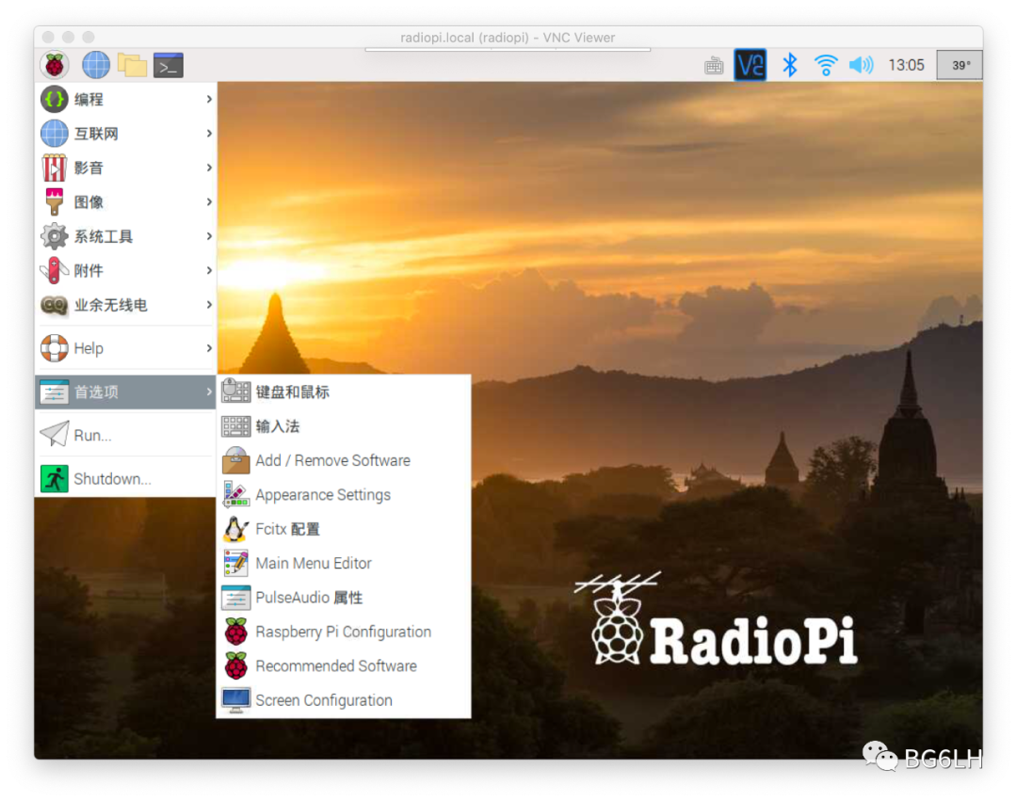
Task: Launch the web browser globe icon
Action: (96, 65)
